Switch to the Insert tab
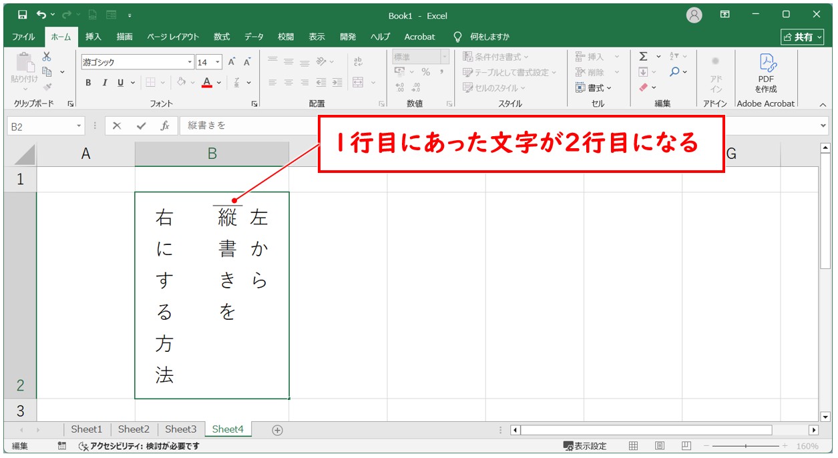 coord(93,37)
